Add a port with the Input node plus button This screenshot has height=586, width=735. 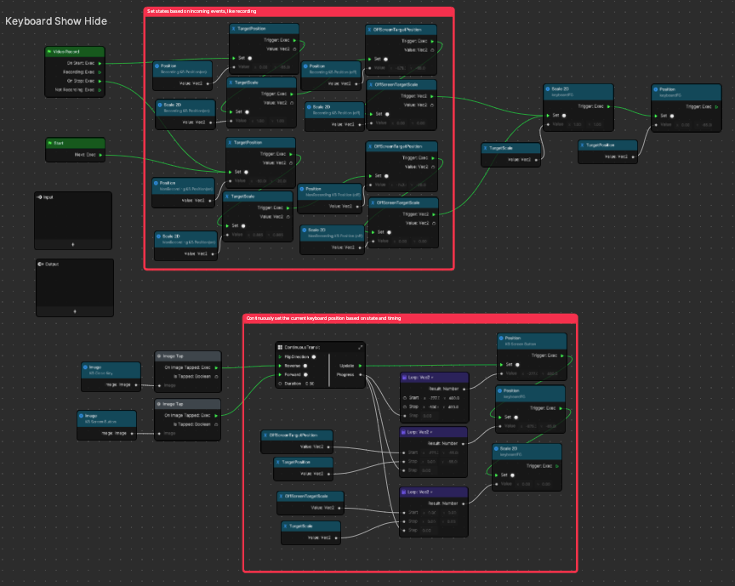72,244
